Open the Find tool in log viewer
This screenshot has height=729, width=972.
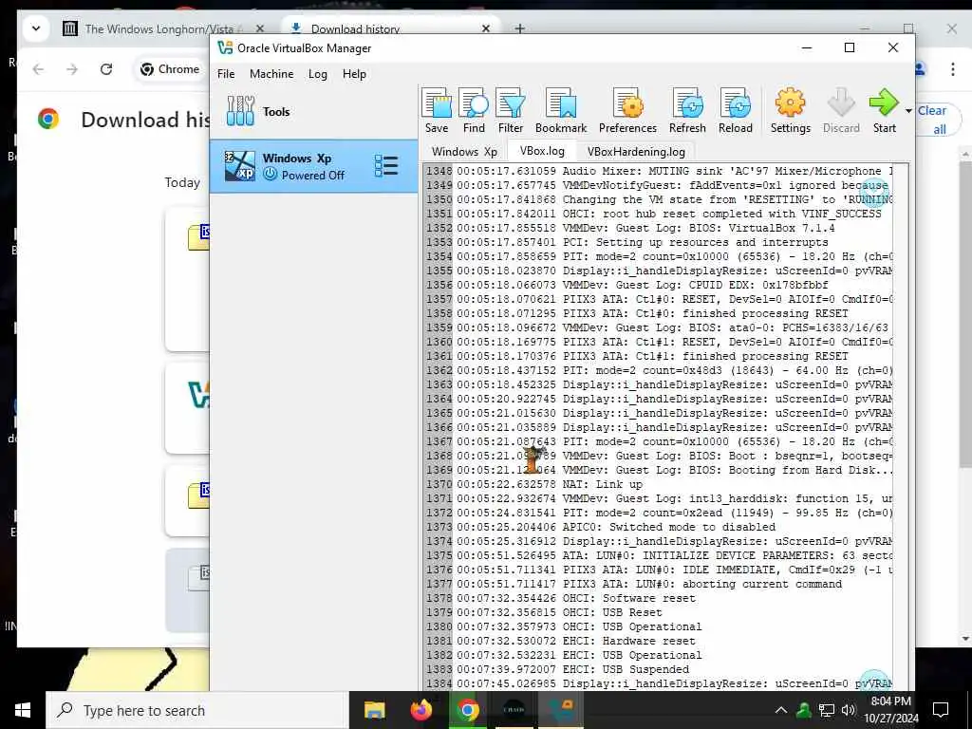pos(474,111)
